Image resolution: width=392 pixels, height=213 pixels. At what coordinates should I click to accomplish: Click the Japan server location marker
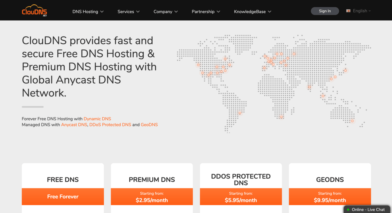[x=345, y=70]
